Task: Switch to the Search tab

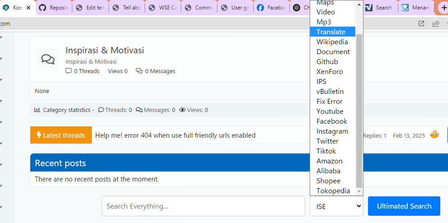Action: 380,8
